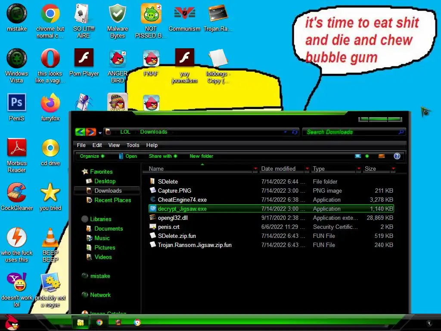The image size is (441, 331).
Task: Select Desktop under Favorites
Action: pyautogui.click(x=105, y=181)
